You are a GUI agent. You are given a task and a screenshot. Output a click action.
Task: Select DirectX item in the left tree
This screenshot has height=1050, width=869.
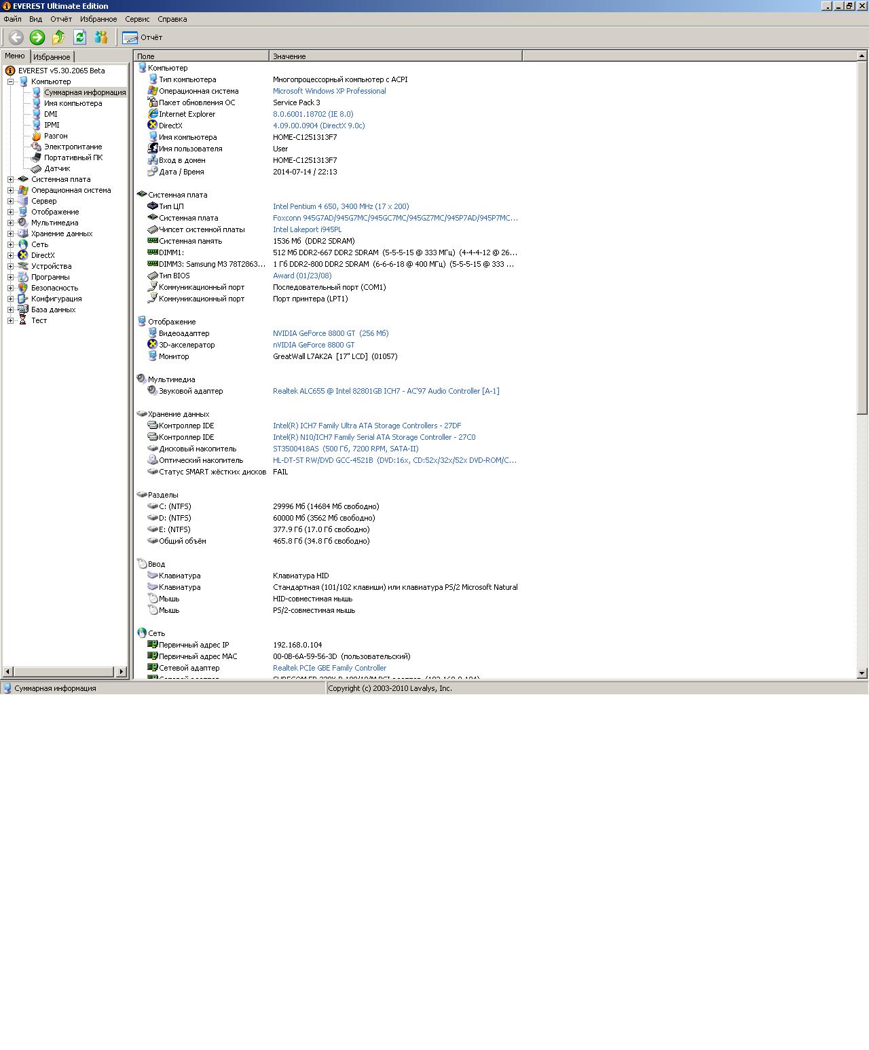point(42,255)
